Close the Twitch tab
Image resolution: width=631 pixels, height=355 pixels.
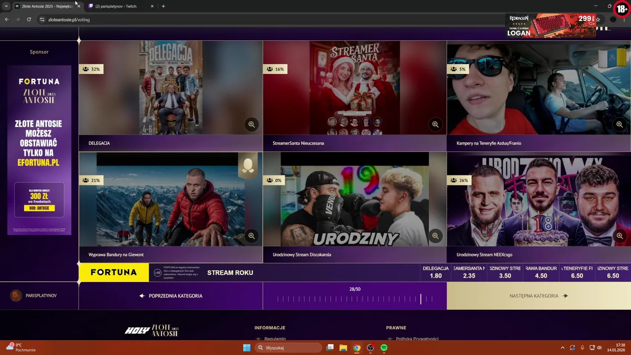pyautogui.click(x=152, y=6)
